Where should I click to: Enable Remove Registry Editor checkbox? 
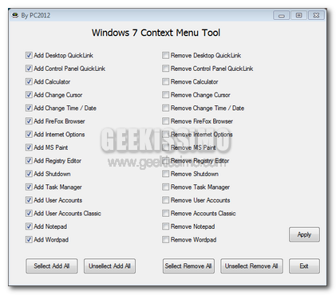165,160
